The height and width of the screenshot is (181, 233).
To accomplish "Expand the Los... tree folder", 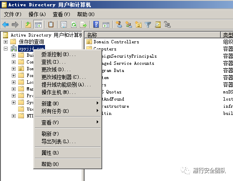I will (13, 82).
